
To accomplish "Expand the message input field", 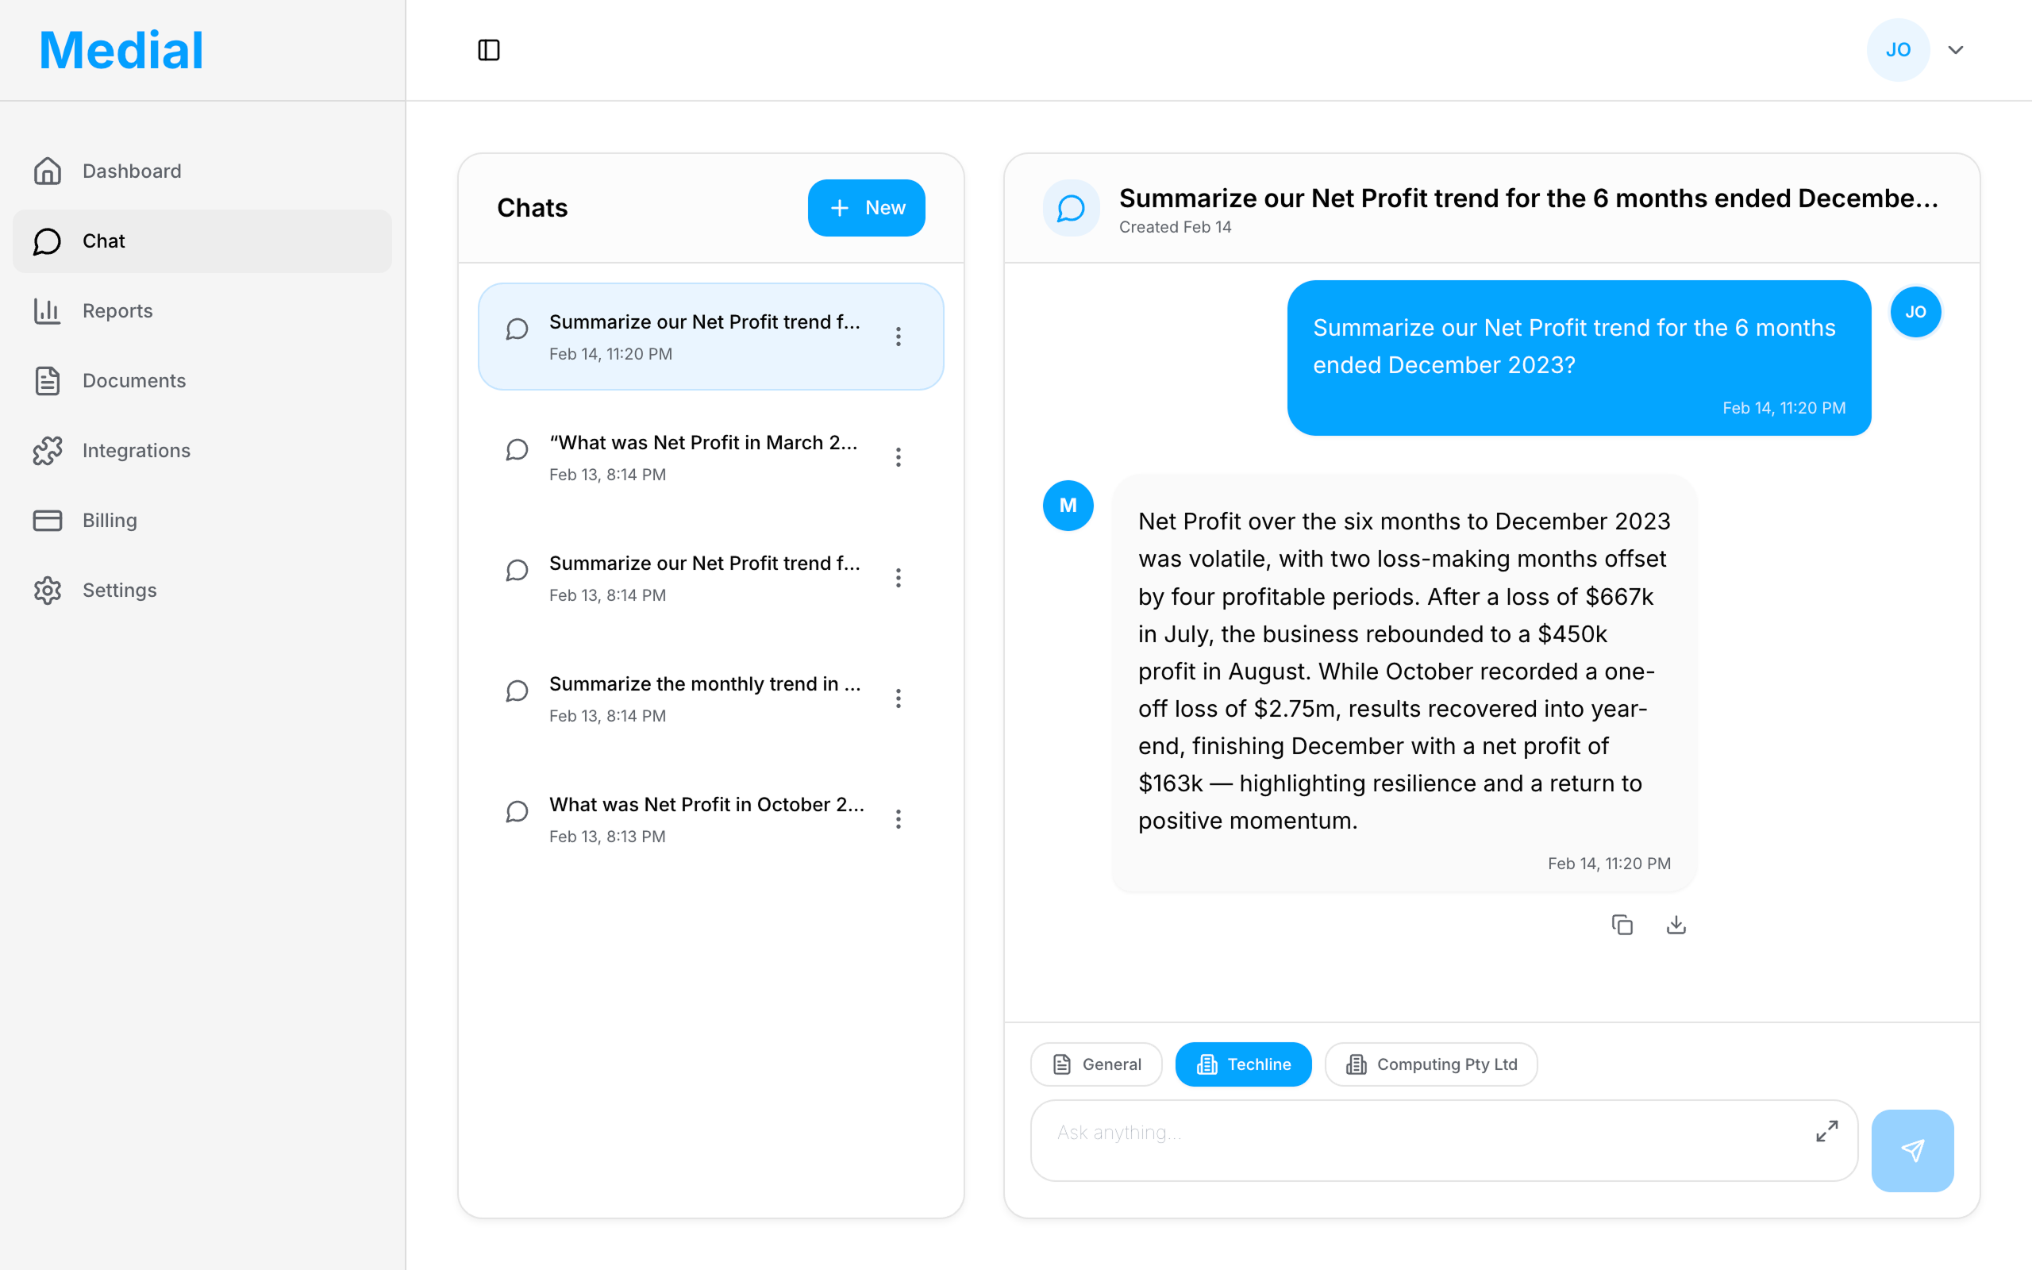I will 1826,1131.
